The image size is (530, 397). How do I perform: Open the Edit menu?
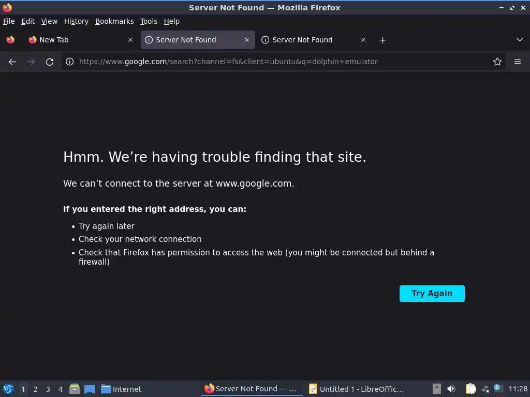click(x=28, y=21)
